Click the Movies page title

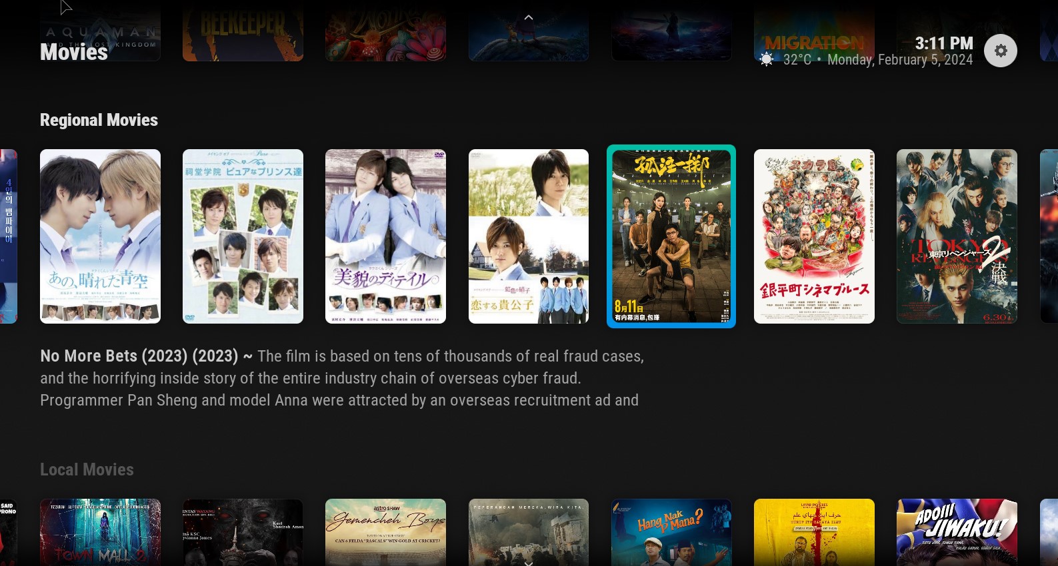tap(74, 52)
